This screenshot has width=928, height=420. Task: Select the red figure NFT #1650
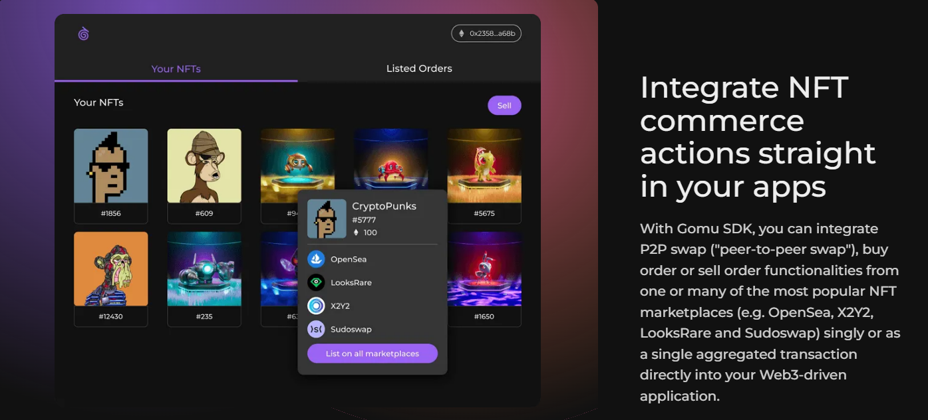click(x=484, y=269)
